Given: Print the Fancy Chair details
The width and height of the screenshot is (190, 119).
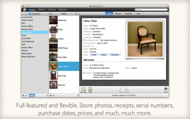Looking at the screenshot, I should (166, 90).
